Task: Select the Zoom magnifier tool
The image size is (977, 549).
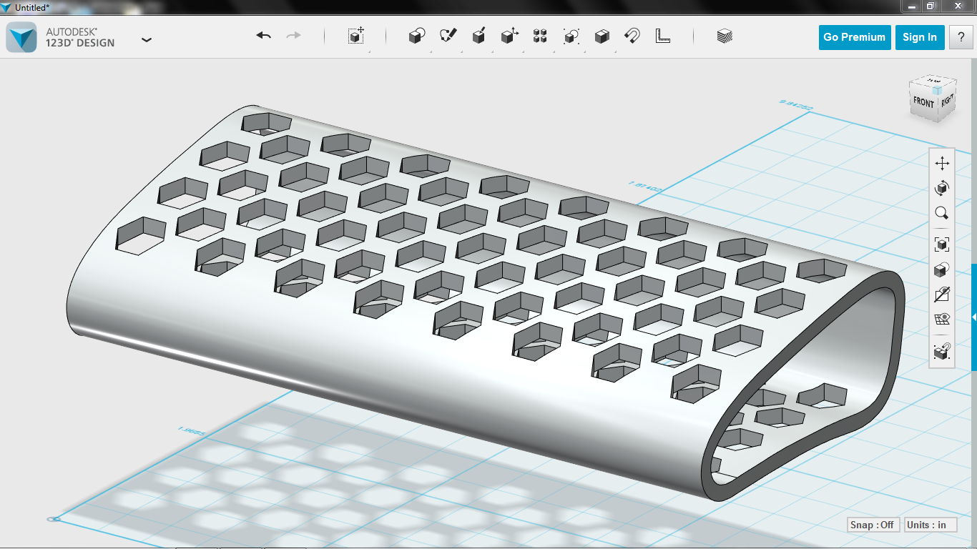Action: (942, 213)
